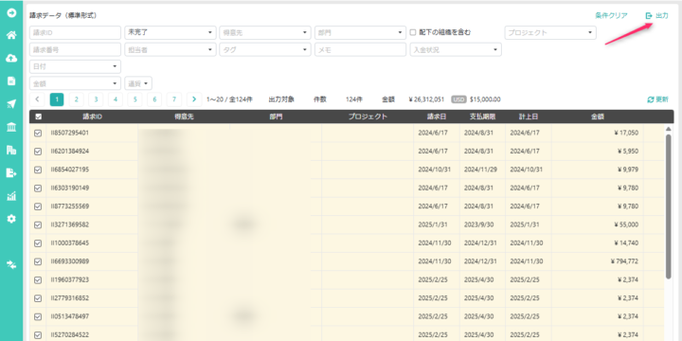Open the タグ dropdown
Viewport: 682px width, 341px height.
point(265,49)
